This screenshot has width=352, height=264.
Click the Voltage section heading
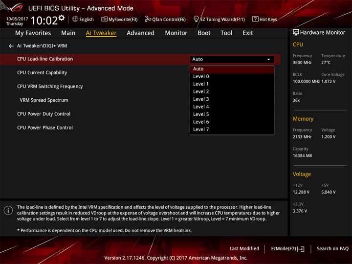click(x=302, y=174)
